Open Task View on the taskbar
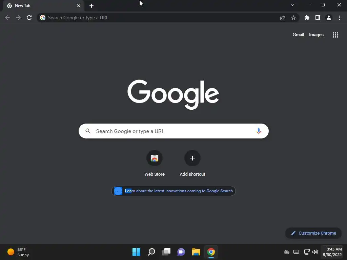This screenshot has height=260, width=347. [x=166, y=252]
